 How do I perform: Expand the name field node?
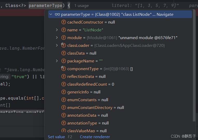(x=57, y=30)
